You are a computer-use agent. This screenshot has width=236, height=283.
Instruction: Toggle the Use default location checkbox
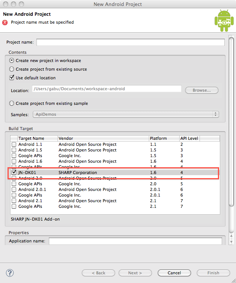(12, 77)
